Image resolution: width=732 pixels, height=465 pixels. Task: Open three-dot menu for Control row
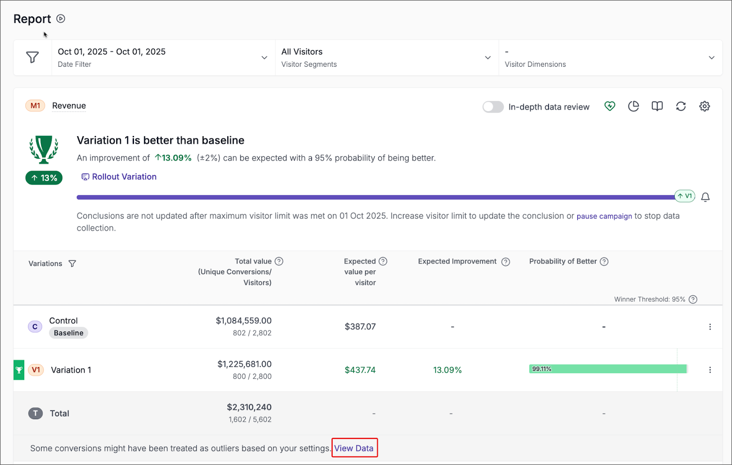[x=710, y=327]
